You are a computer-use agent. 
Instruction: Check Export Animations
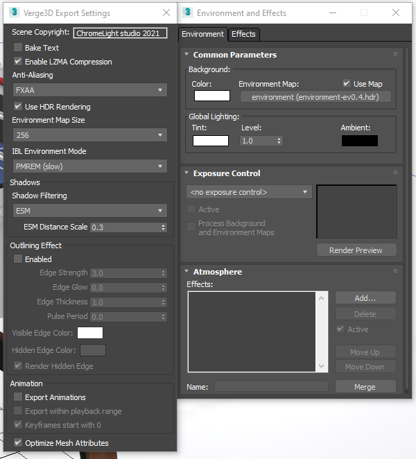point(18,397)
